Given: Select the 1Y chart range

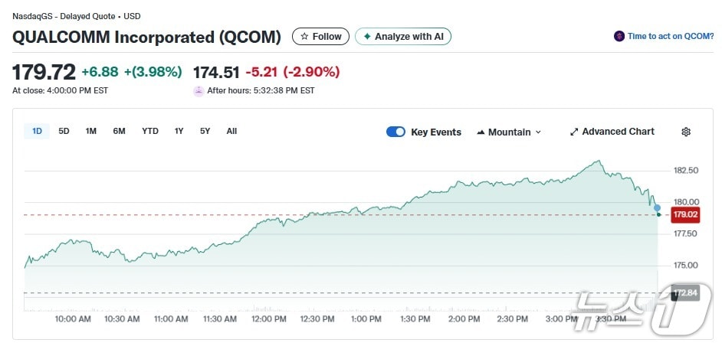Looking at the screenshot, I should click(179, 131).
